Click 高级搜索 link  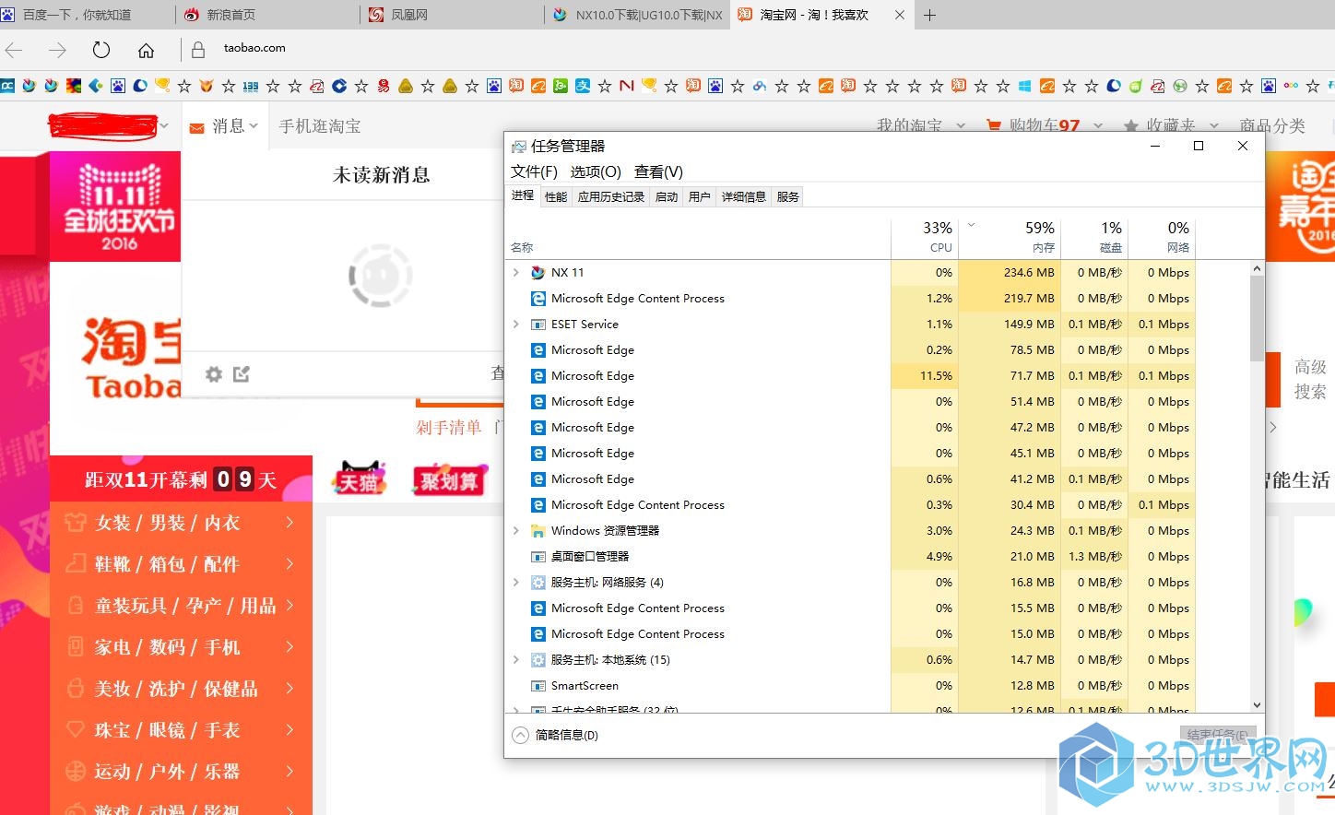[x=1310, y=379]
